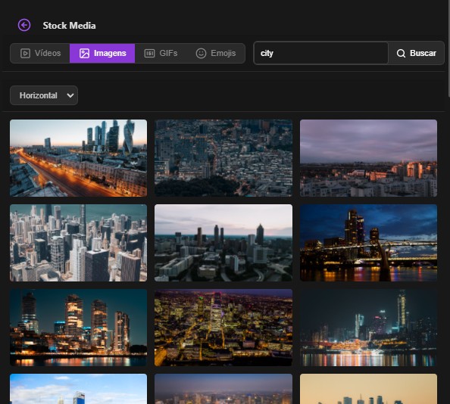The height and width of the screenshot is (404, 450).
Task: Select the Imagens tab
Action: [x=102, y=53]
